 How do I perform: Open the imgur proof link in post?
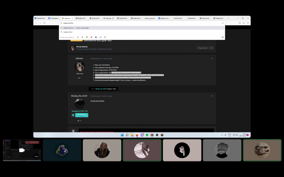click(x=140, y=78)
